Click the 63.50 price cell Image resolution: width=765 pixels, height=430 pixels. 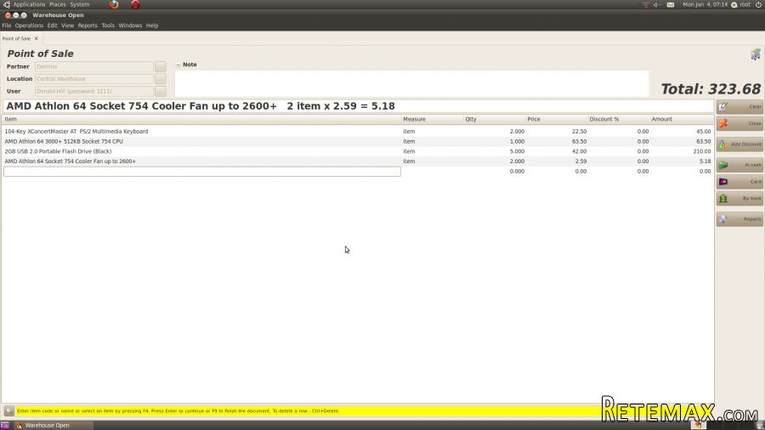(579, 141)
